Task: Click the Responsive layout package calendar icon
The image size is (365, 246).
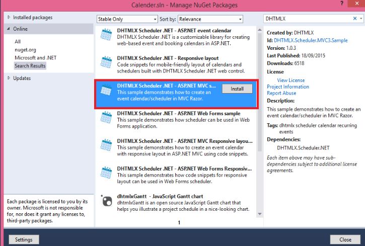Action: (x=106, y=62)
